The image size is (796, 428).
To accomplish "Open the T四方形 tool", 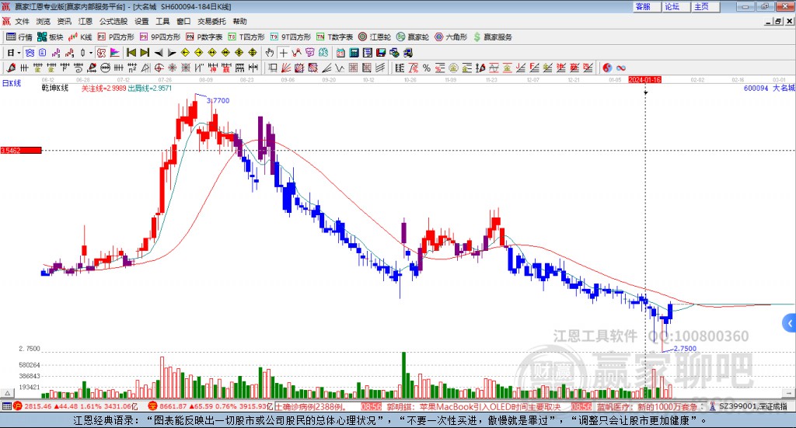I will (x=246, y=37).
